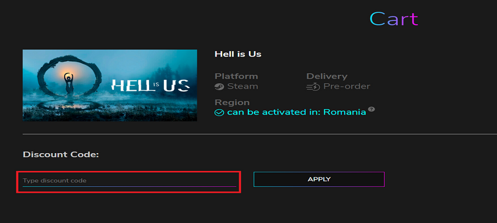This screenshot has width=497, height=223.
Task: Focus the Type discount code field
Action: click(x=129, y=181)
